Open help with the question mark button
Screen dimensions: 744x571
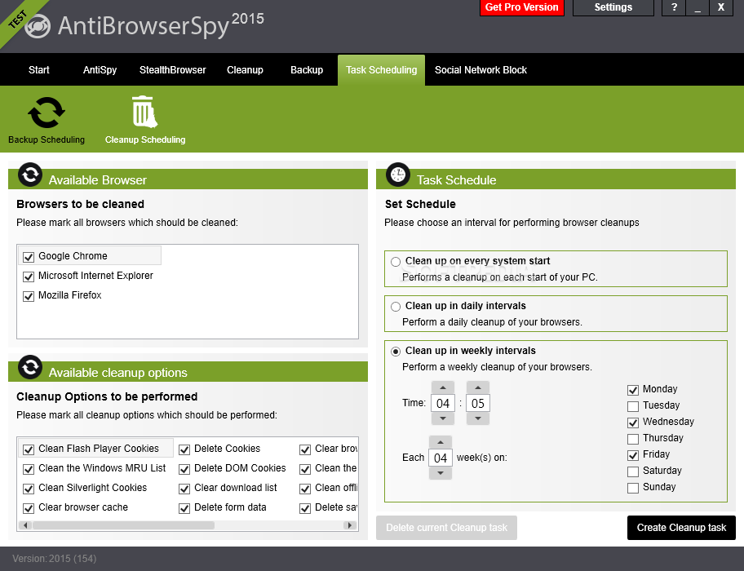coord(674,7)
